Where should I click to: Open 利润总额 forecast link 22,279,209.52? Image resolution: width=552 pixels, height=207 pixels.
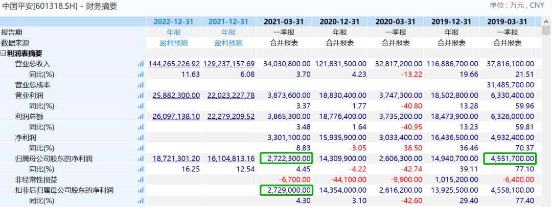[x=231, y=117]
